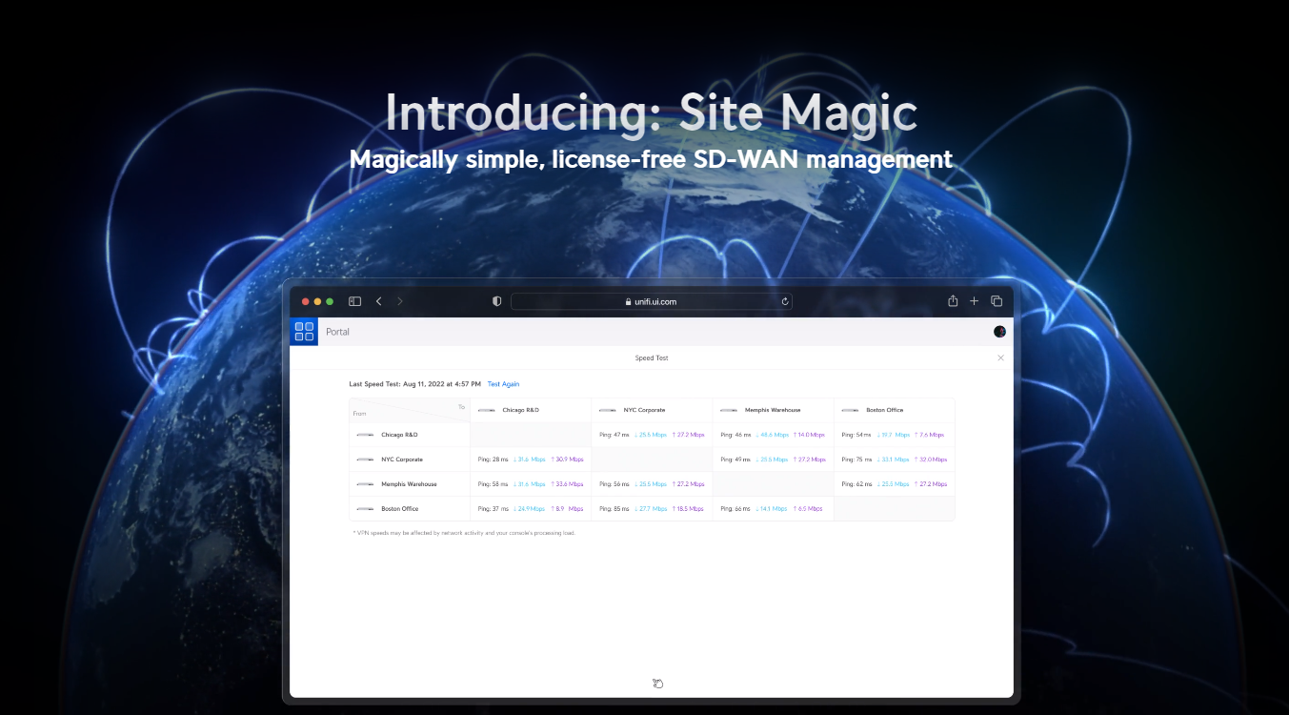Click the Memphis Warehouse column header
The image size is (1289, 715).
coord(774,409)
